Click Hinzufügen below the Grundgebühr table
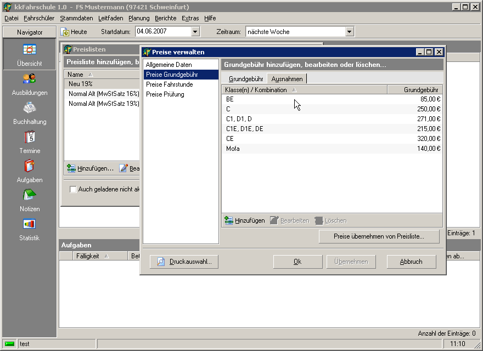483x351 pixels. tap(245, 220)
